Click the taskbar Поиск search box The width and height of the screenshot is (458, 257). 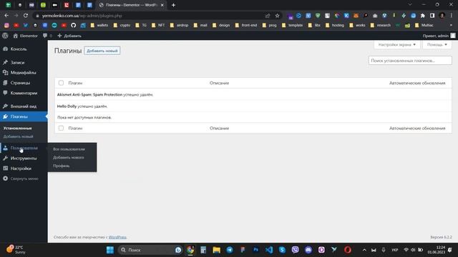click(150, 250)
